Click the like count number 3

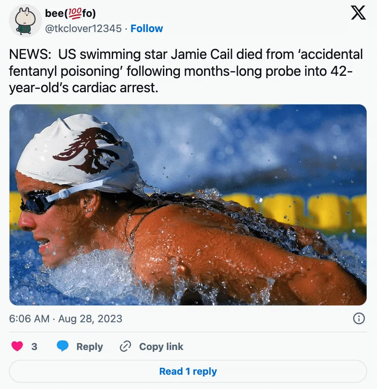(34, 347)
